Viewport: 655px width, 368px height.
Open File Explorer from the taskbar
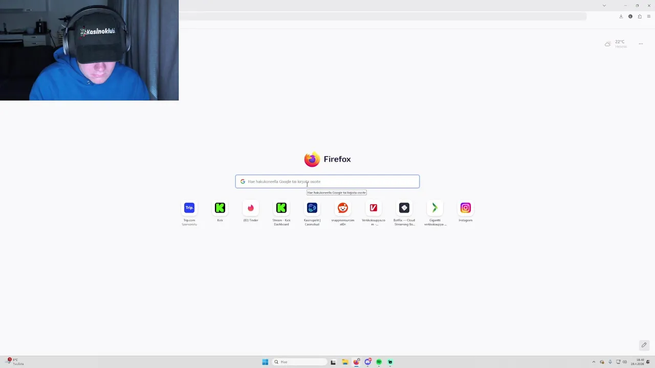click(x=345, y=362)
